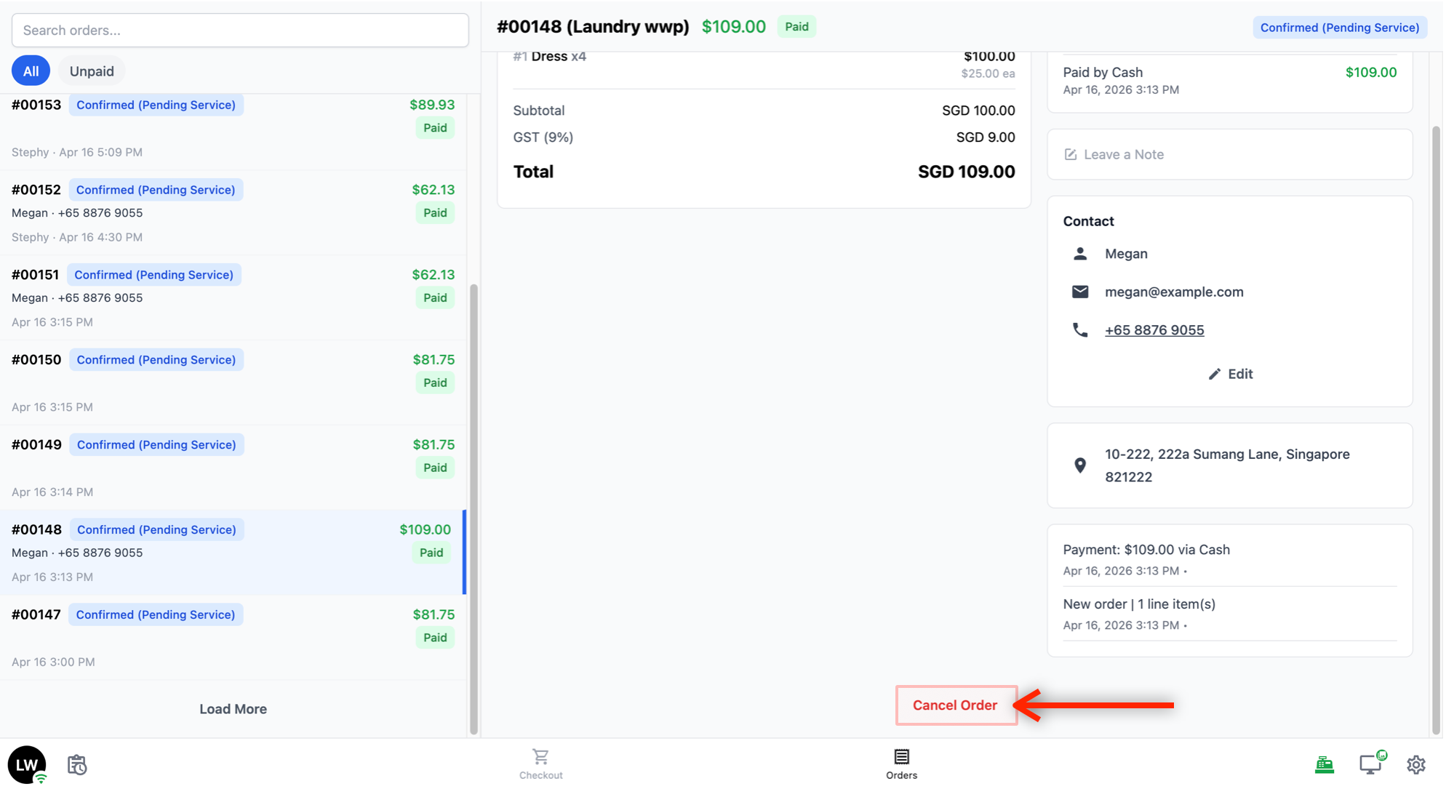Open the customer display monitor icon

point(1370,764)
